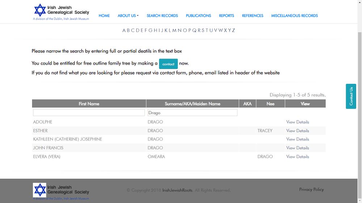Select letter M in alphabet index
The height and width of the screenshot is (203, 362).
coord(174,30)
